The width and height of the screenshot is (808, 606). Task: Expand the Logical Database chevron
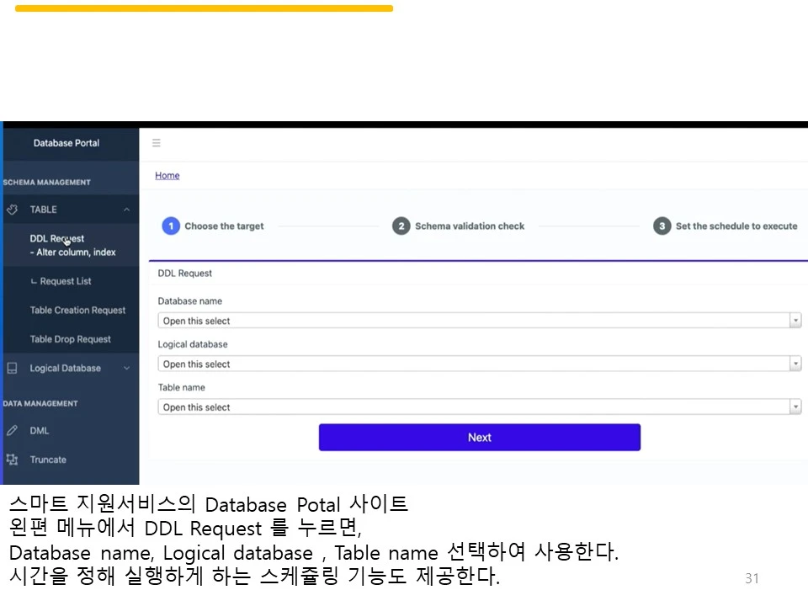[x=127, y=368]
